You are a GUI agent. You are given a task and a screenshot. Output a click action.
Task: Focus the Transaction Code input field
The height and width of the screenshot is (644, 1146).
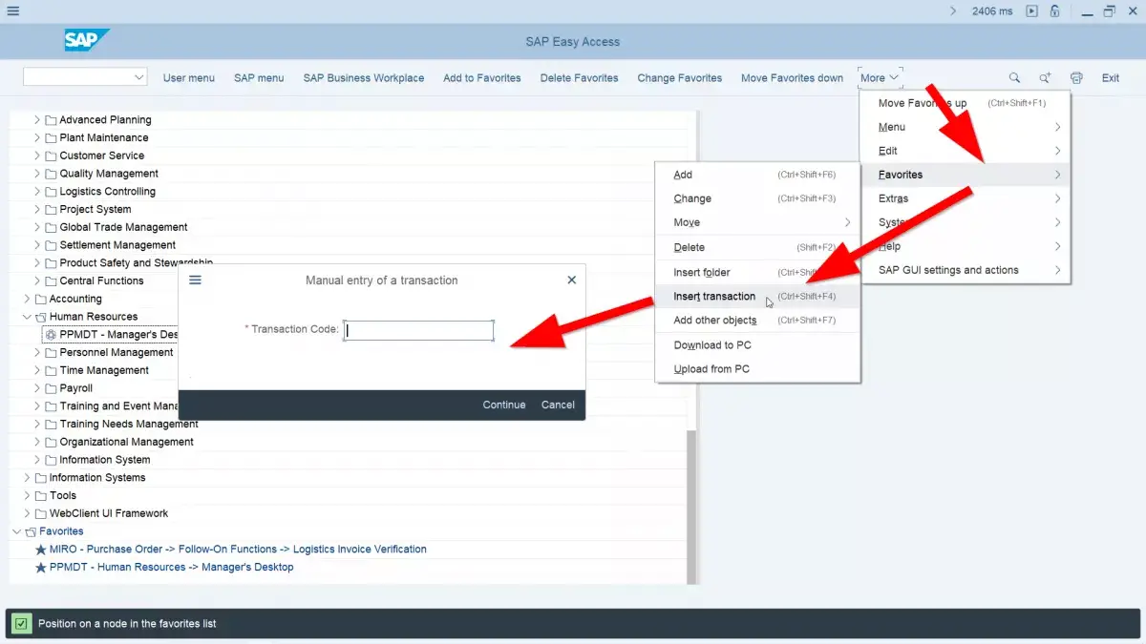(418, 330)
